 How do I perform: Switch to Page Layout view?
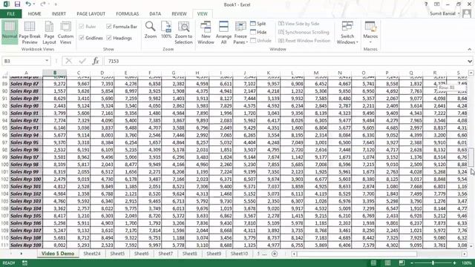pyautogui.click(x=49, y=33)
